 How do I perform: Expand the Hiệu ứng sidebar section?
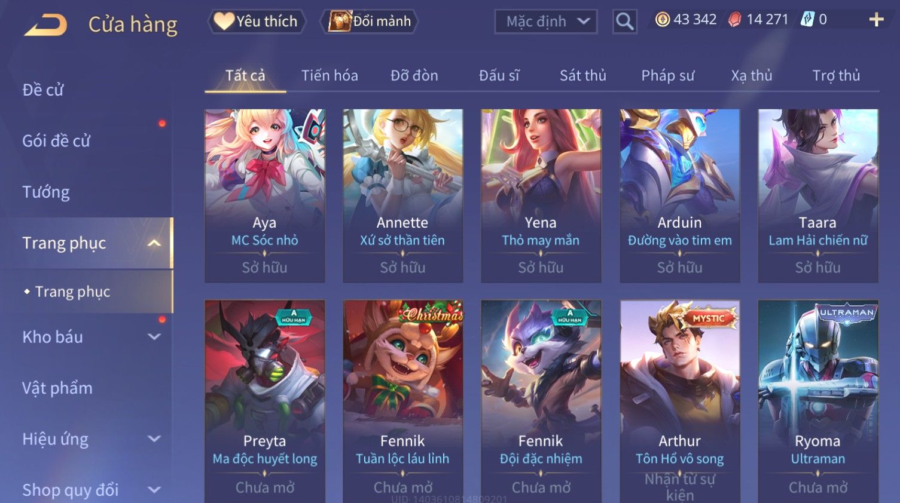[x=154, y=439]
